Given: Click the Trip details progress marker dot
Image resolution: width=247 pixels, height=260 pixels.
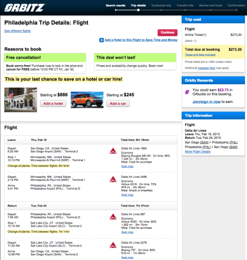Looking at the screenshot, I should coord(139,10).
